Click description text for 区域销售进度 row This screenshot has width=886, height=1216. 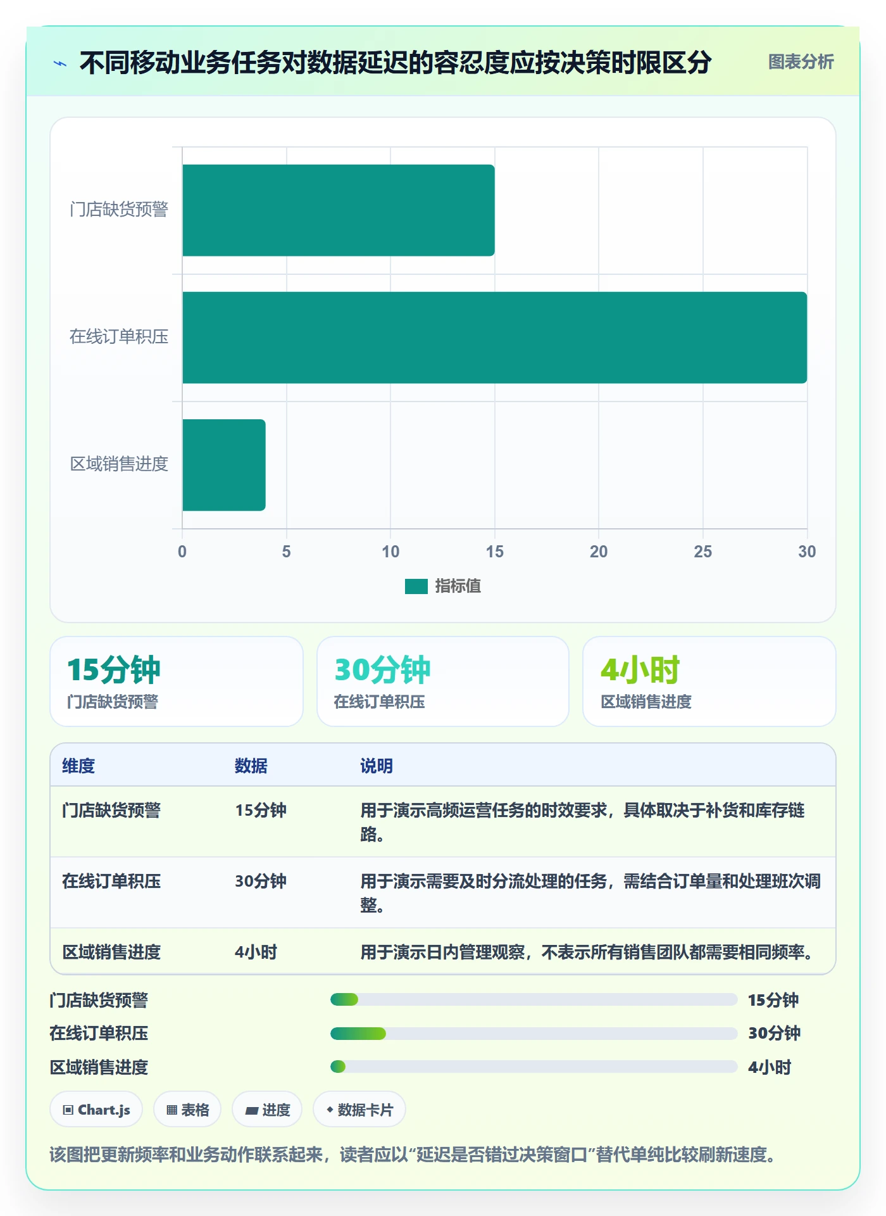click(589, 952)
